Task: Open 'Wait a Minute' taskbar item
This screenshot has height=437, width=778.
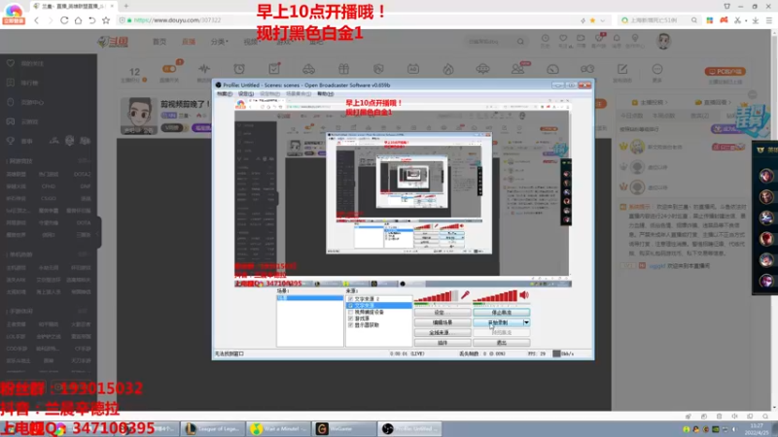Action: tap(278, 428)
